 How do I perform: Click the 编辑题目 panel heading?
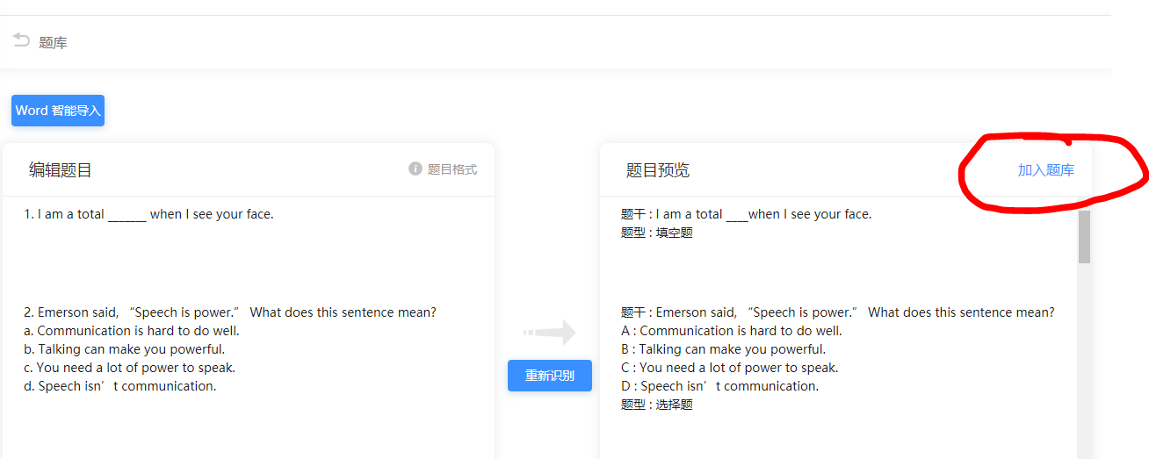pos(61,170)
